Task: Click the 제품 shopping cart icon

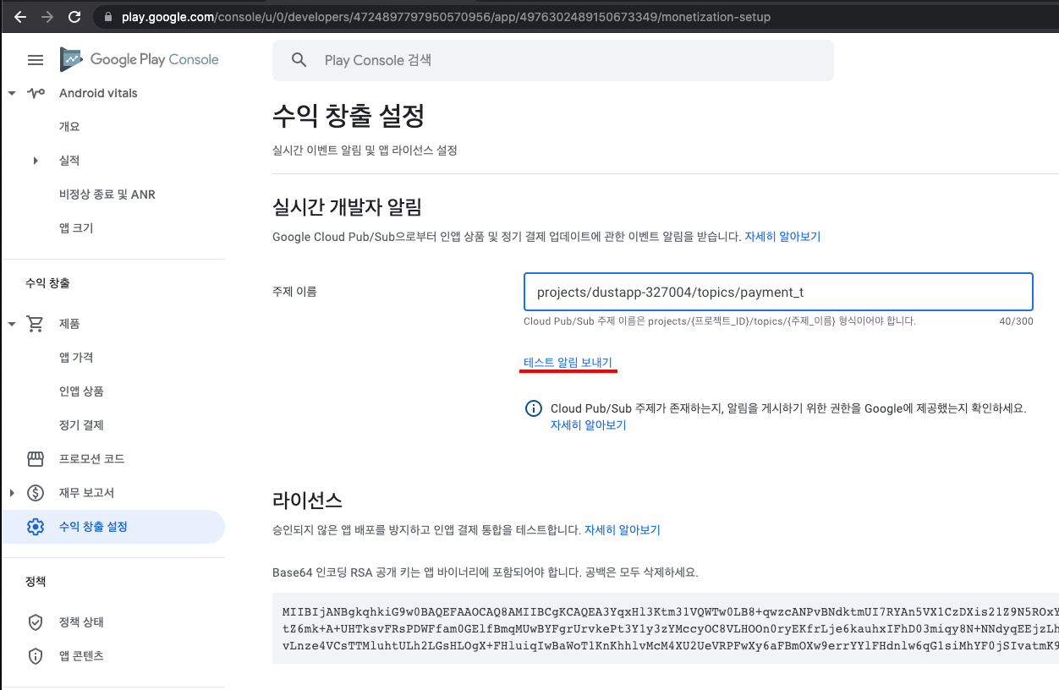Action: coord(36,324)
